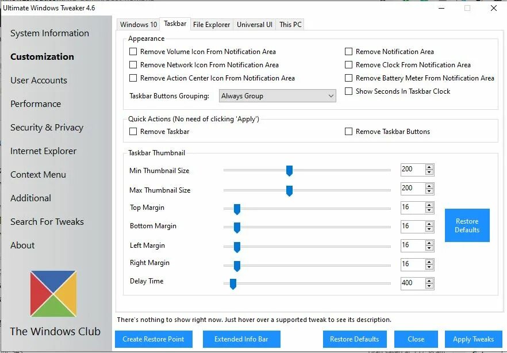Click the Top Margin value field
Screen dimensions: 507x353
click(413, 207)
